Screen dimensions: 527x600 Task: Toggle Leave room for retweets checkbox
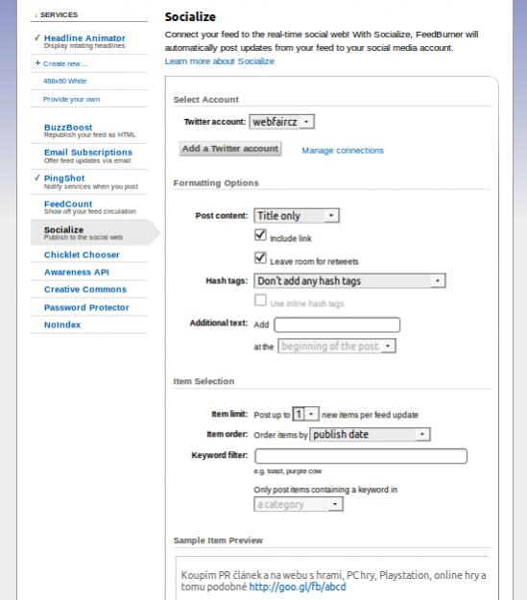[260, 258]
